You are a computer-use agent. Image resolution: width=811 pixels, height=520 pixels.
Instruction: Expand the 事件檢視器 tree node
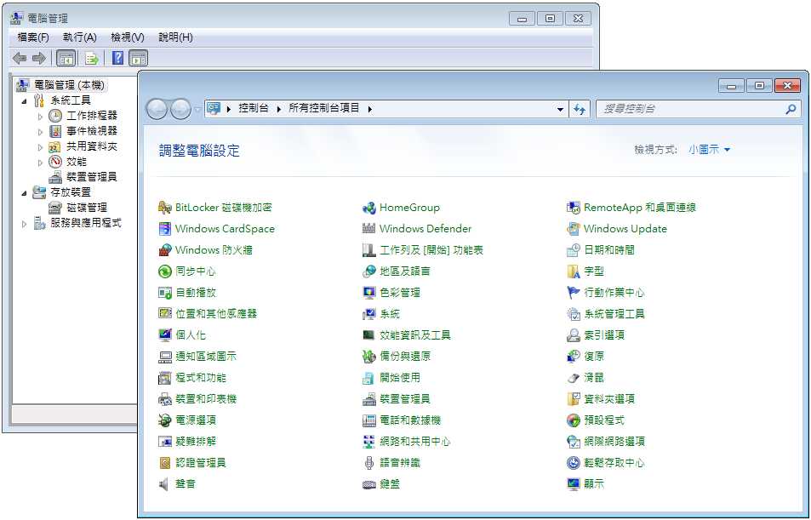[x=40, y=132]
